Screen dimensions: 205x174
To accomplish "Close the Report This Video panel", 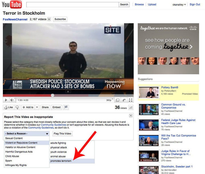I will [x=131, y=116].
